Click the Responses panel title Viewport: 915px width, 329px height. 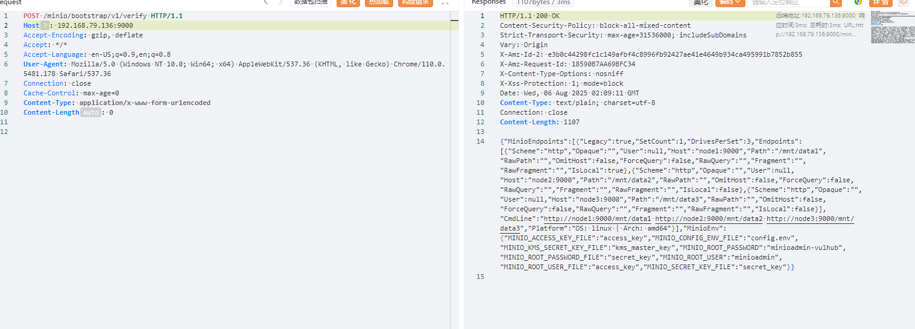[x=489, y=2]
